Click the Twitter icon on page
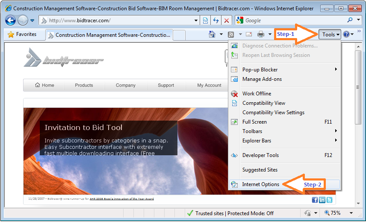366x222 pixels. [x=329, y=200]
